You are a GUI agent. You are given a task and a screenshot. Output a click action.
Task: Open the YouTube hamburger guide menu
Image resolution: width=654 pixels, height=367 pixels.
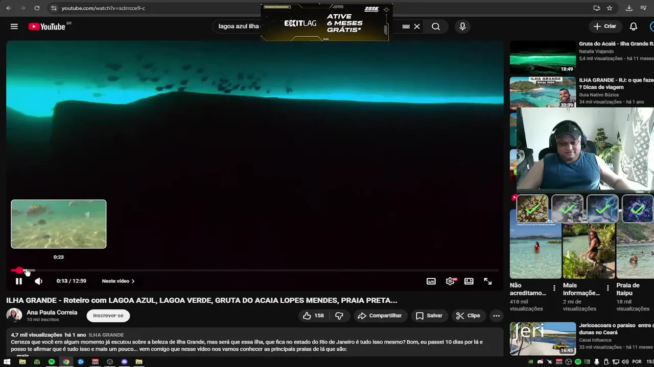click(x=14, y=27)
